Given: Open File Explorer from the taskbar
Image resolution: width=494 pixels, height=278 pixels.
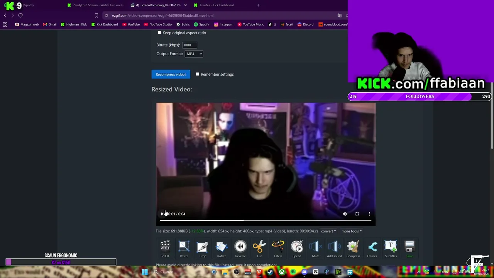Looking at the screenshot, I should point(225,272).
